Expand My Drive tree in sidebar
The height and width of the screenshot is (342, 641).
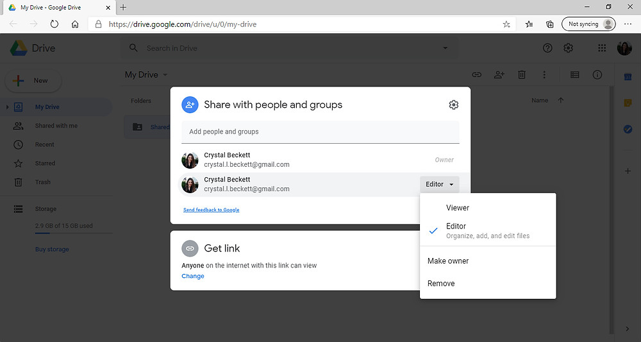pyautogui.click(x=7, y=107)
